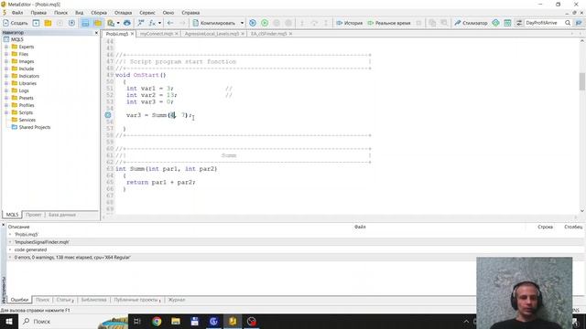Click the Создать new file button
The width and height of the screenshot is (586, 329).
(15, 23)
